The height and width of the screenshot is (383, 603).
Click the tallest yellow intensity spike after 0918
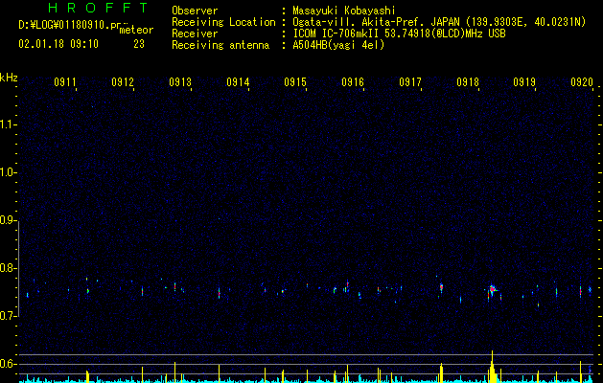point(492,367)
